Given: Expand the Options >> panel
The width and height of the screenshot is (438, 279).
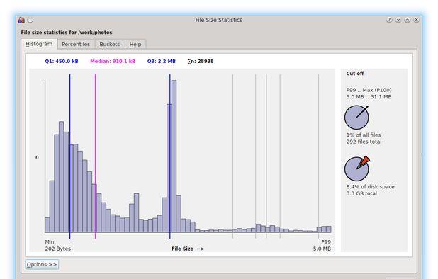Looking at the screenshot, I should pyautogui.click(x=42, y=264).
